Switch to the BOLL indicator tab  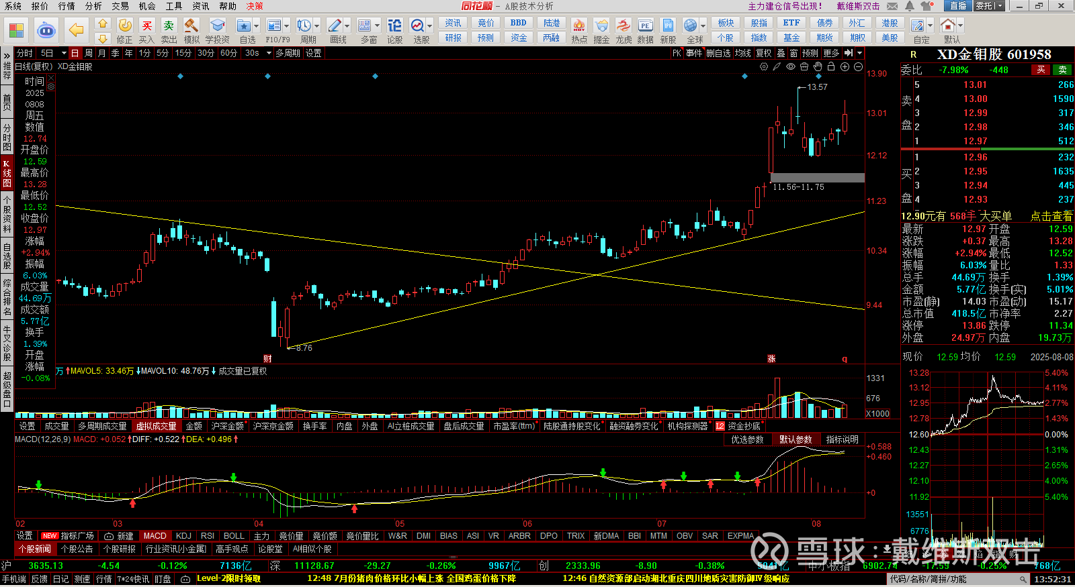coord(234,535)
